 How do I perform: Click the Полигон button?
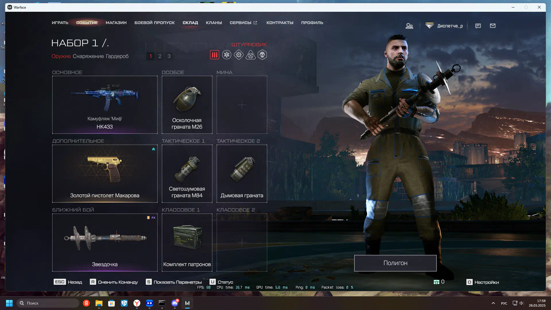click(x=395, y=263)
